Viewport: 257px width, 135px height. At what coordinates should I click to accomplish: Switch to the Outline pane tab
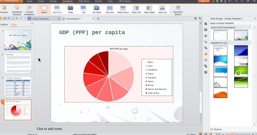pyautogui.click(x=4, y=24)
